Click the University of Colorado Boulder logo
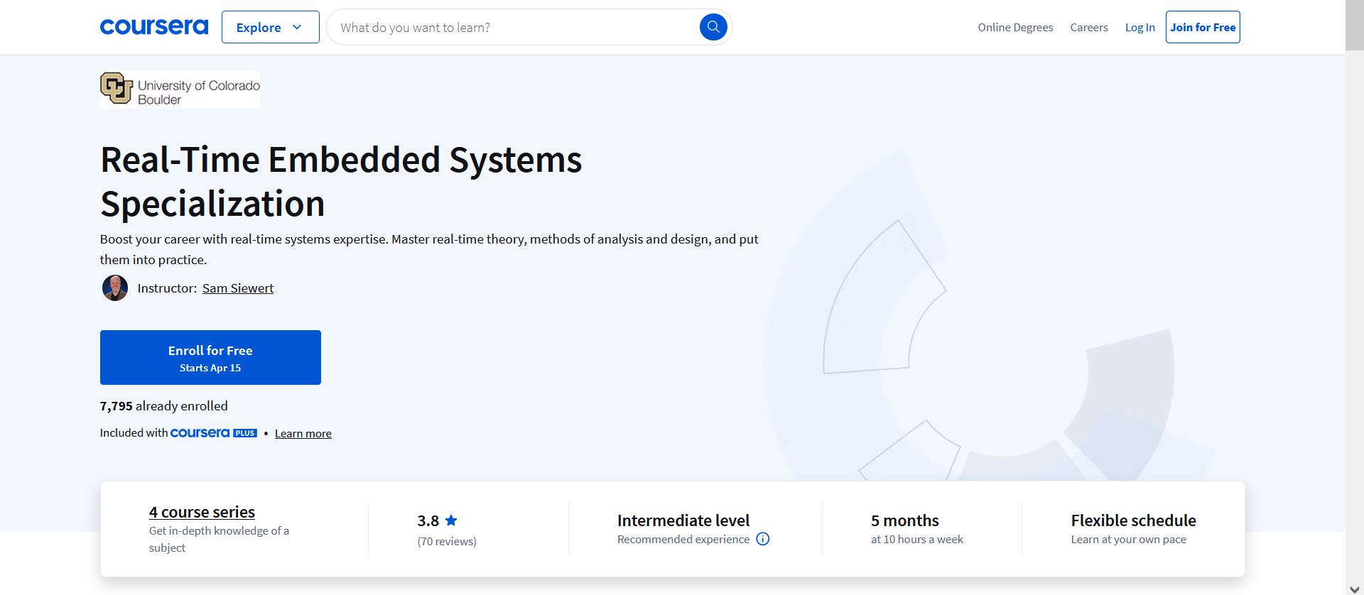Viewport: 1364px width, 595px height. point(180,89)
